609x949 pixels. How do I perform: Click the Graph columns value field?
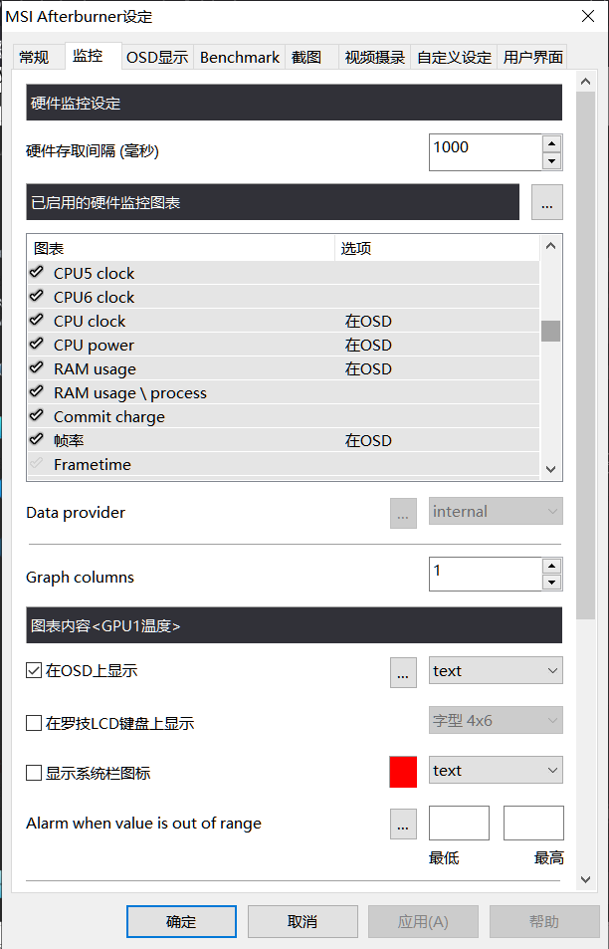click(486, 574)
